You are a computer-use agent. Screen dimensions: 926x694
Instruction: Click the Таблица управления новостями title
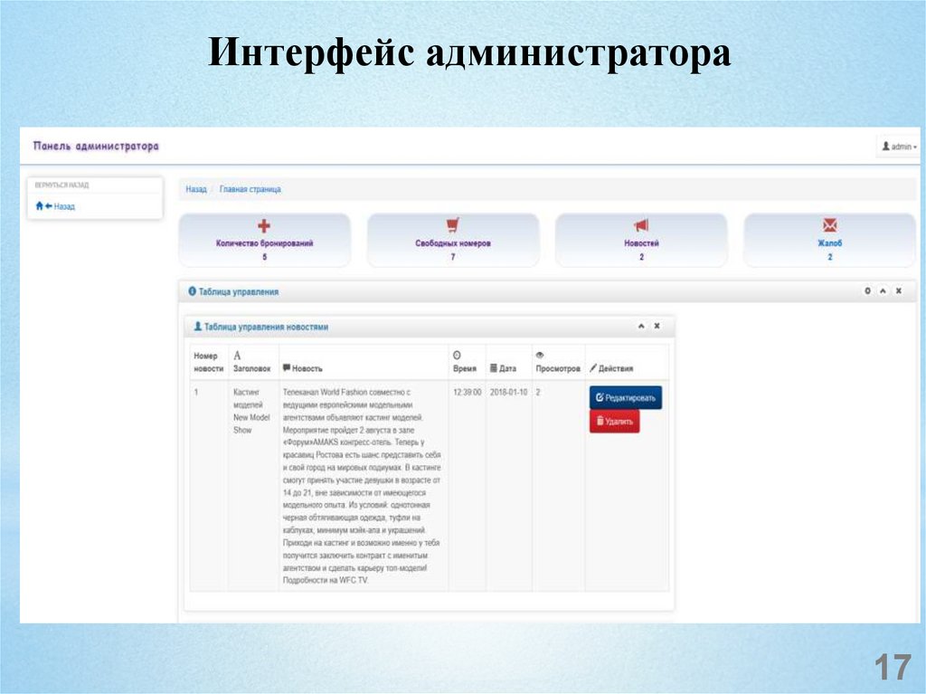[267, 327]
